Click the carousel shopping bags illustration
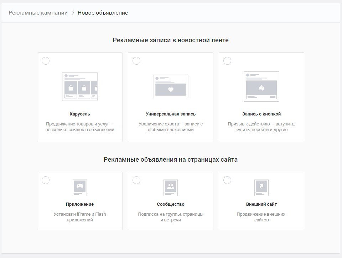342x258 pixels. click(80, 87)
